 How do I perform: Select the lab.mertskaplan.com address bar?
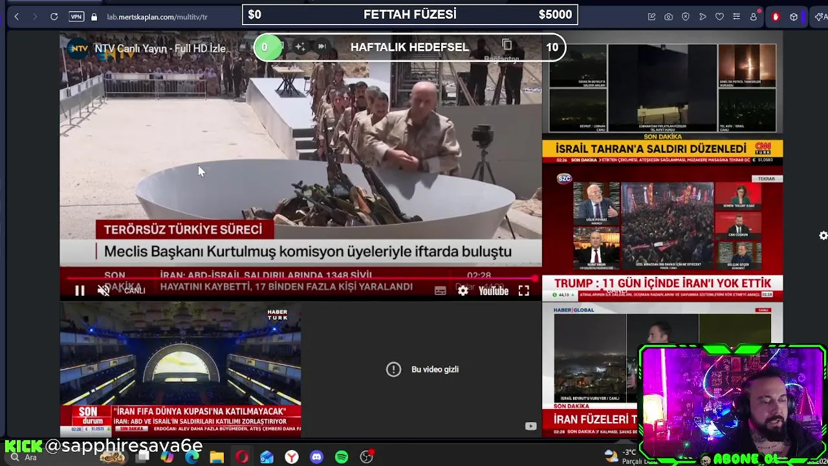coord(157,17)
